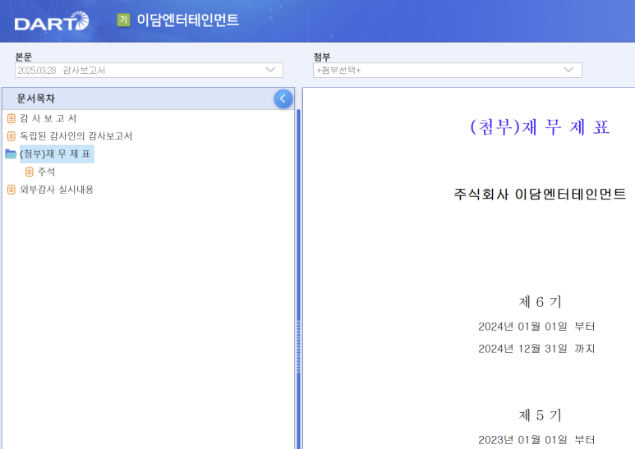The image size is (635, 449).
Task: Click the chevron arrow of the 본문 dropdown
Action: 270,70
